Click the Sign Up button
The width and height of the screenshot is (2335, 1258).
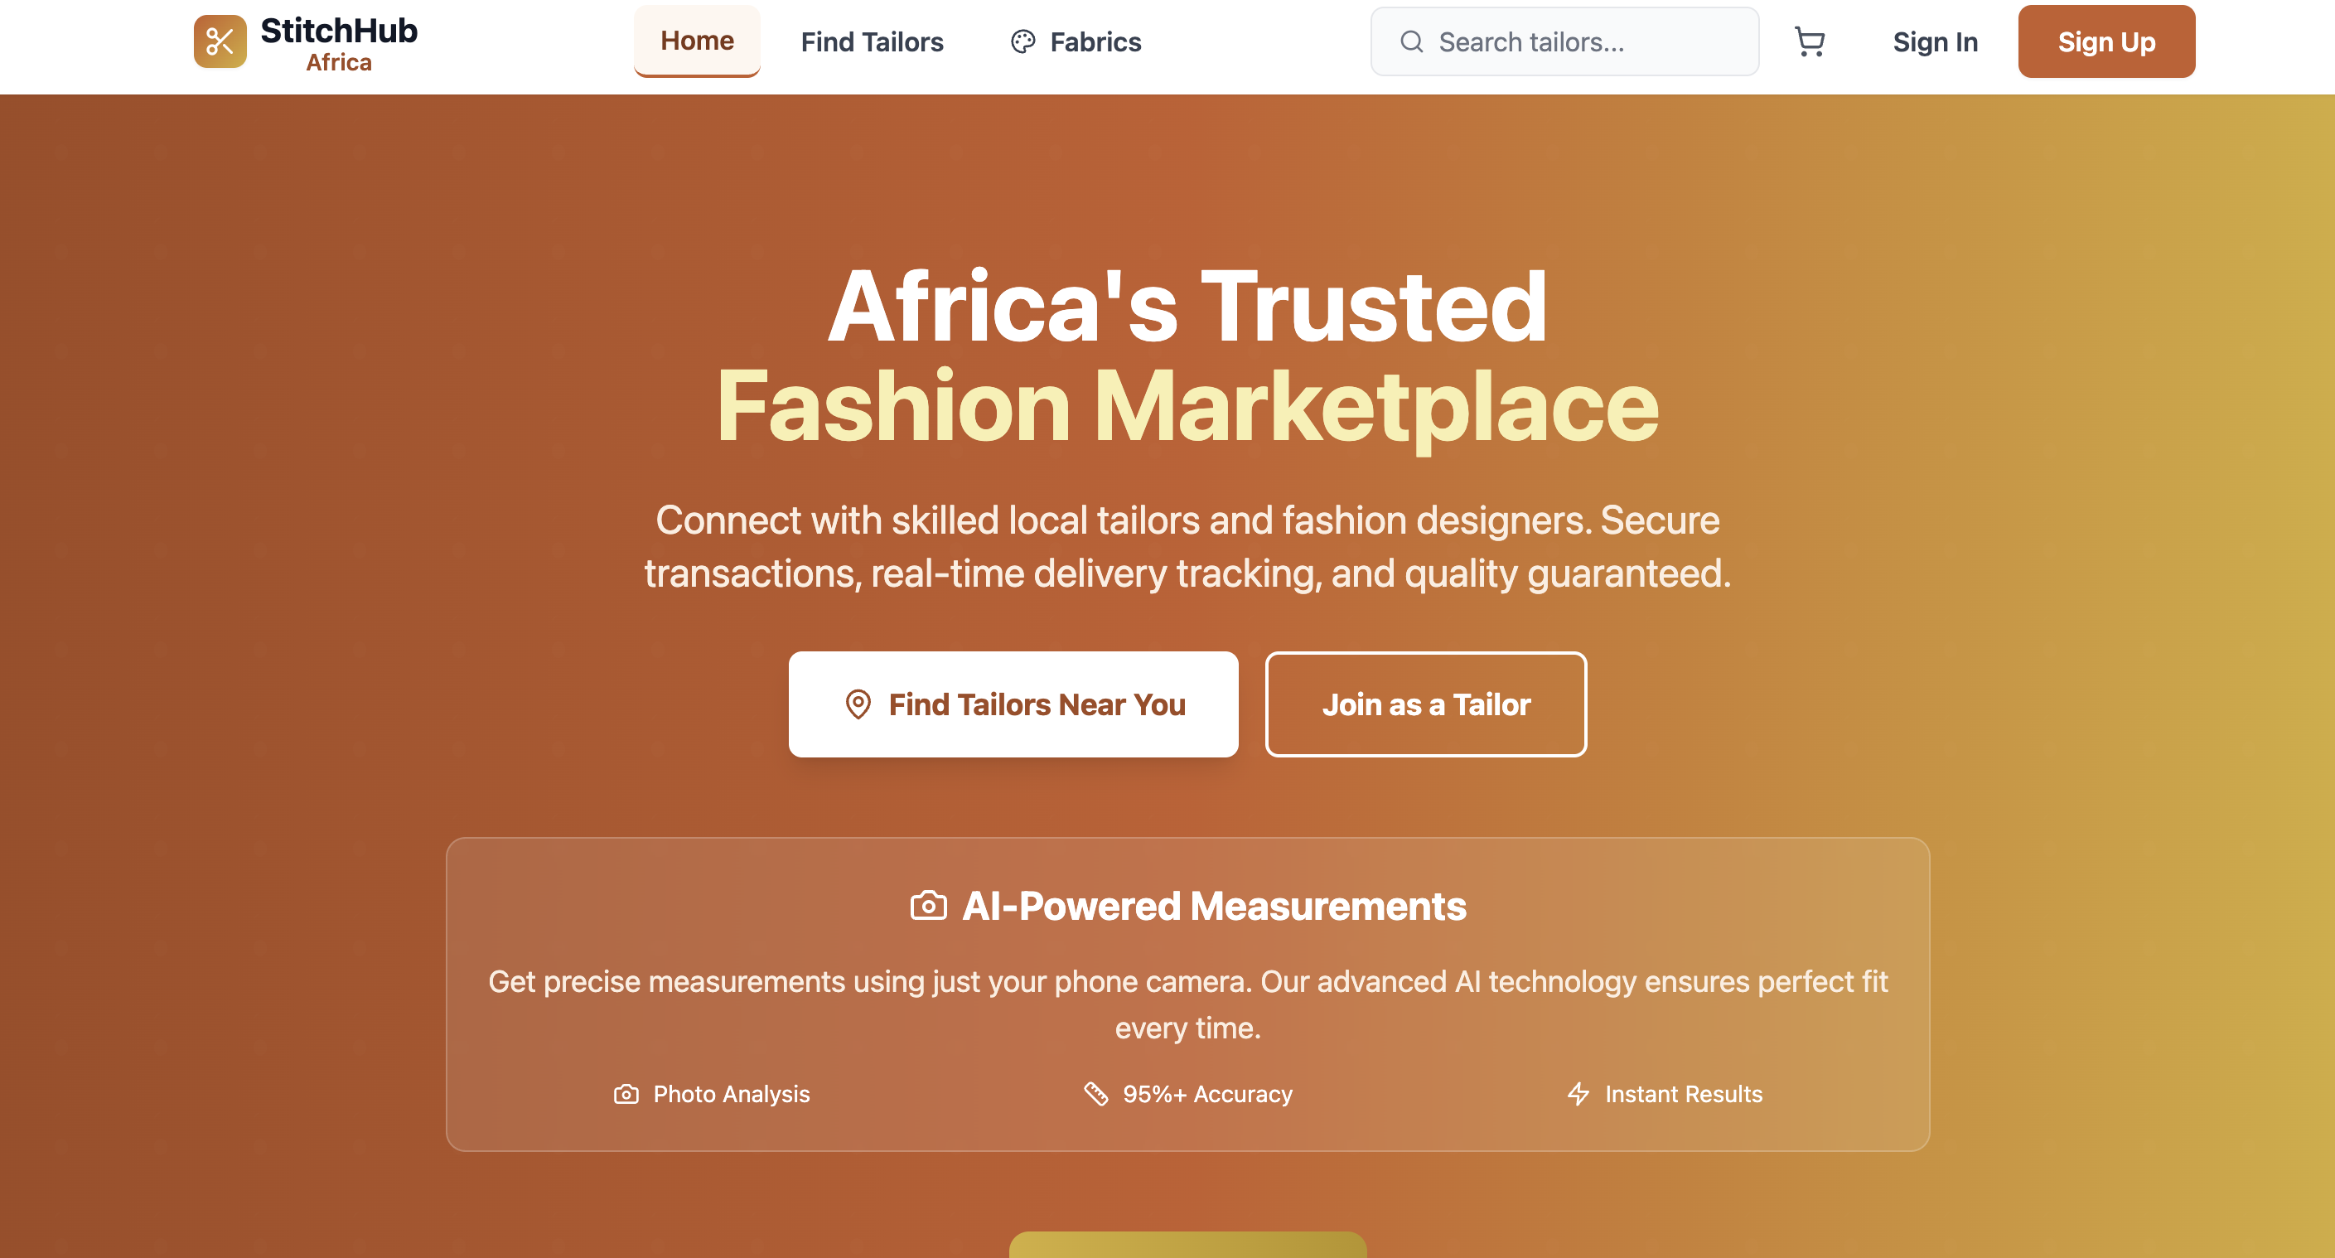(2105, 41)
